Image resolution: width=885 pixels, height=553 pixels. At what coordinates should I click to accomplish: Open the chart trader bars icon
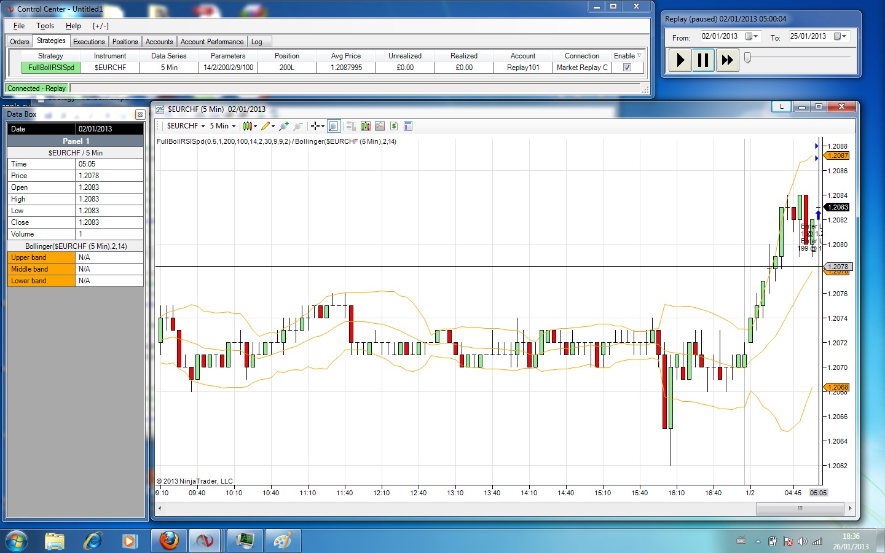point(351,126)
